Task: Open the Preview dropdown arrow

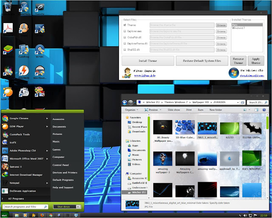Action: coord(161,110)
